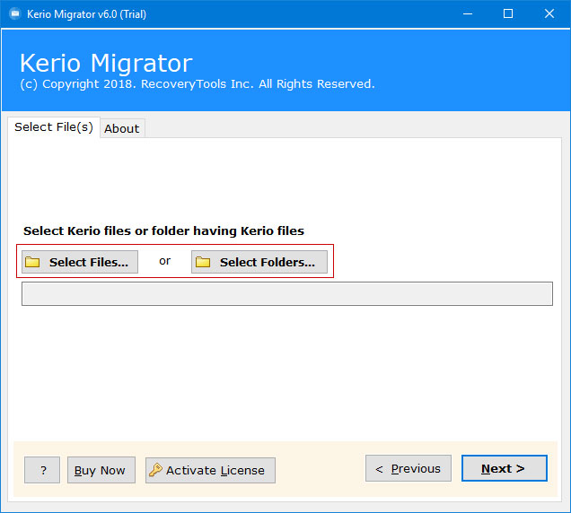Go back with the Previous button
The width and height of the screenshot is (571, 513).
point(408,468)
